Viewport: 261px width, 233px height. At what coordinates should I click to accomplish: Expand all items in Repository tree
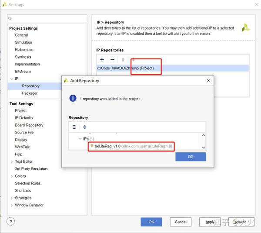coord(85,127)
